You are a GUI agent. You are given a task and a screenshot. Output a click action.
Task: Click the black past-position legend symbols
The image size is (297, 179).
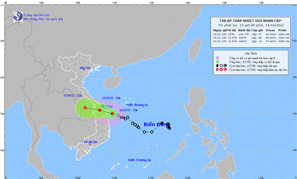221,66
